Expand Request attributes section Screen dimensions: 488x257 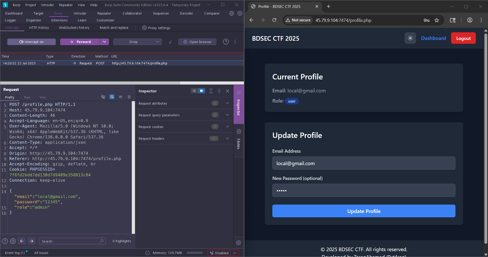(x=227, y=103)
